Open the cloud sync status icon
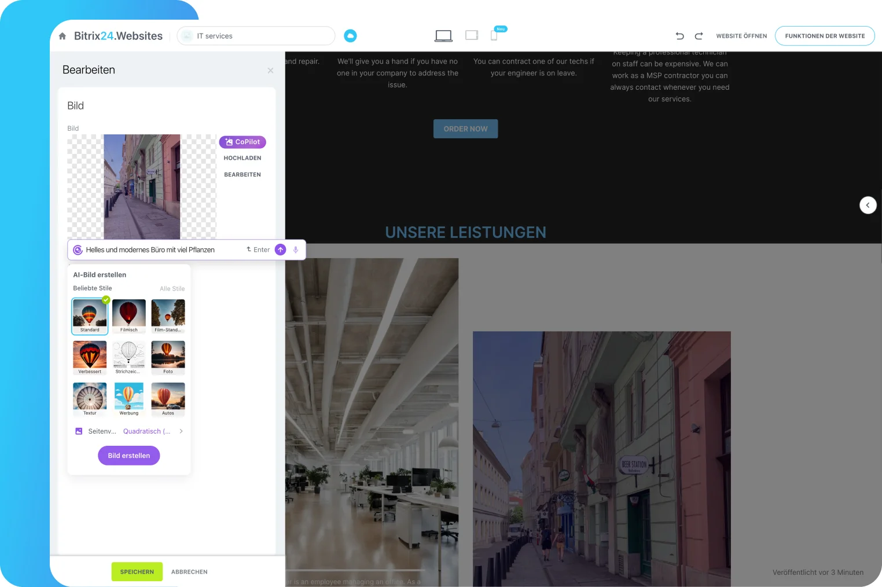 (350, 35)
